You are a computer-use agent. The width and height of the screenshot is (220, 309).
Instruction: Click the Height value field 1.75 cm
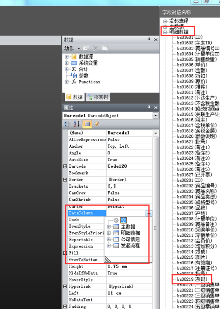tap(130, 266)
